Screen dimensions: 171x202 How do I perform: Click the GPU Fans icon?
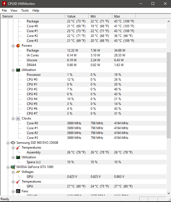[x=18, y=191]
